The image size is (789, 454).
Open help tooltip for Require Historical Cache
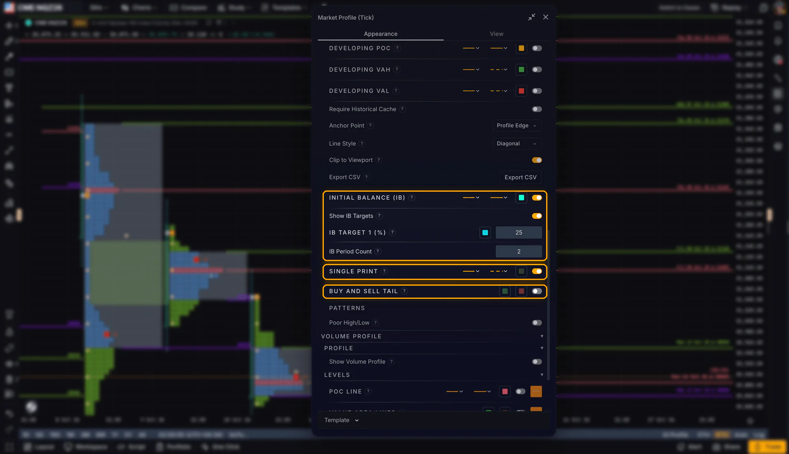tap(402, 109)
